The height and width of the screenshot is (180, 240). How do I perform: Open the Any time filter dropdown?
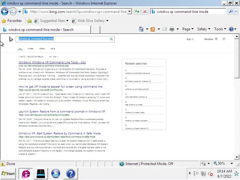54,57
